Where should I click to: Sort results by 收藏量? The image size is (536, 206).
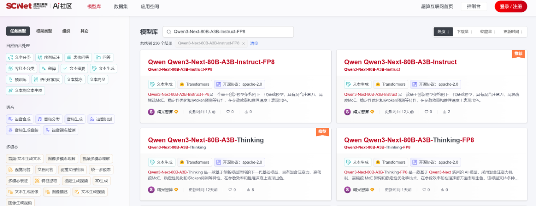coord(487,32)
